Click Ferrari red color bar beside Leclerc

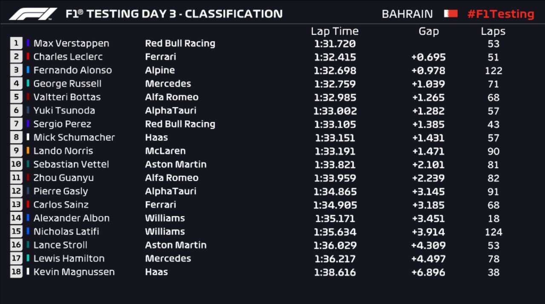pos(28,57)
